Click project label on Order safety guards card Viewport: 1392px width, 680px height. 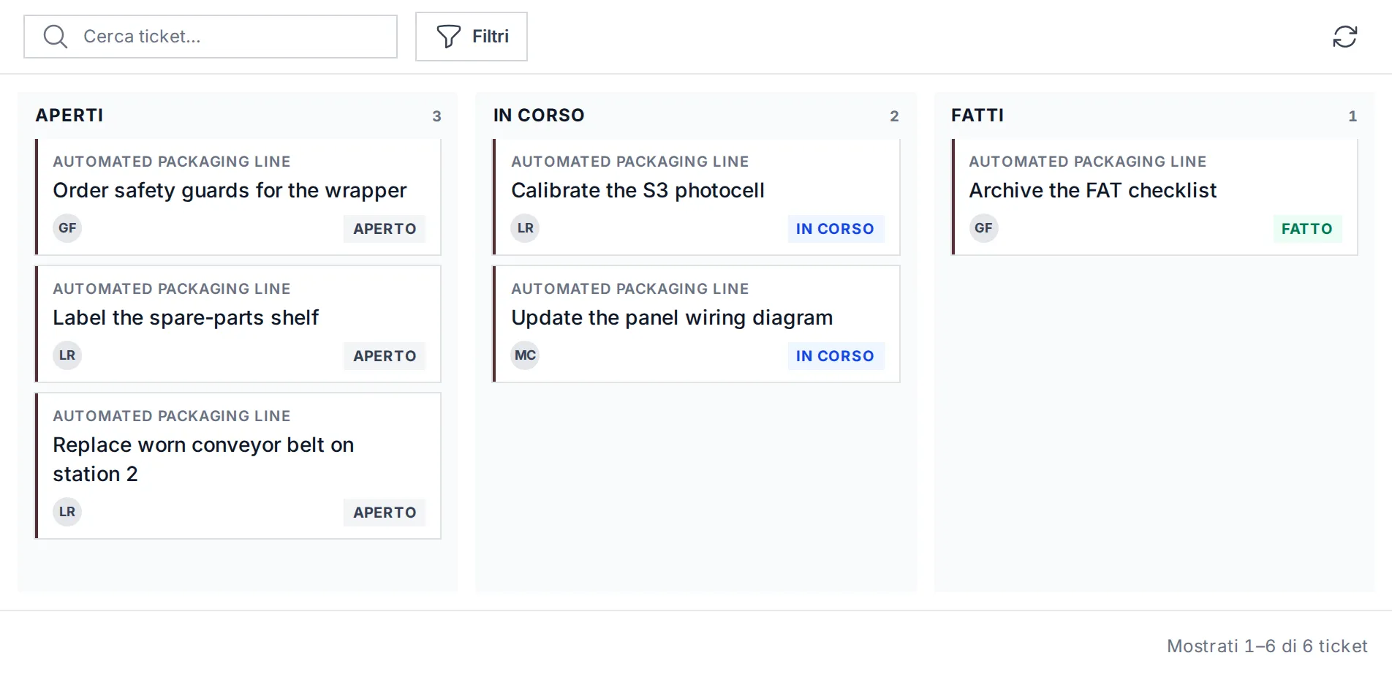172,162
